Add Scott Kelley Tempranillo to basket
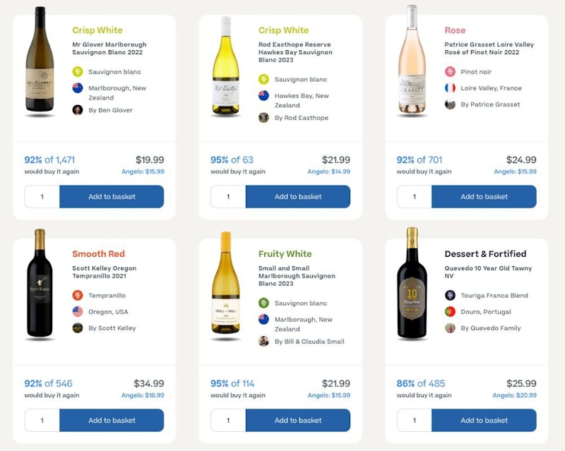This screenshot has height=451, width=565. [x=112, y=421]
